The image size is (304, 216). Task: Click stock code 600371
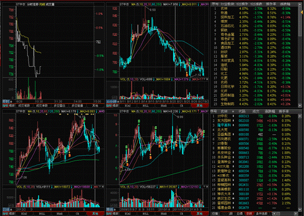[x=244, y=139]
